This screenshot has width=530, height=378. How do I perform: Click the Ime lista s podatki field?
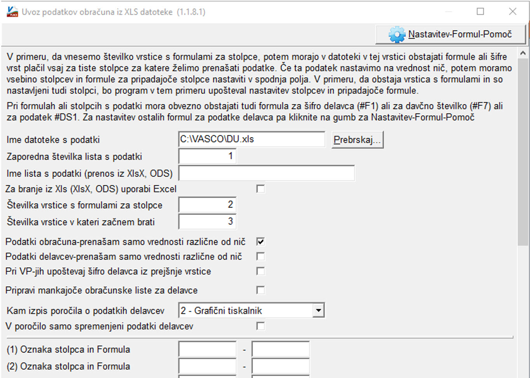pos(266,173)
